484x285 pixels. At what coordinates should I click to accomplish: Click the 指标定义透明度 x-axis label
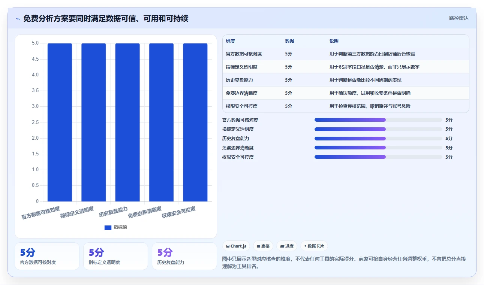(x=77, y=213)
